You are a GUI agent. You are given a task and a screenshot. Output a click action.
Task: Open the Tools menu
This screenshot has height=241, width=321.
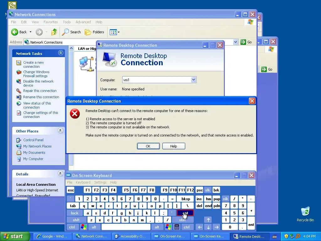(x=67, y=22)
